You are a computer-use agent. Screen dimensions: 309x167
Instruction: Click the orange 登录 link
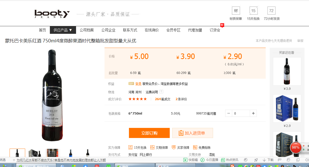coord(138,84)
